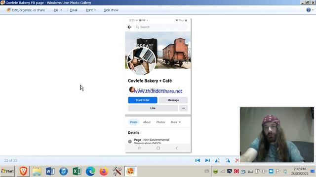316x177 pixels.
Task: Go to the previous photo
Action: pos(197,160)
